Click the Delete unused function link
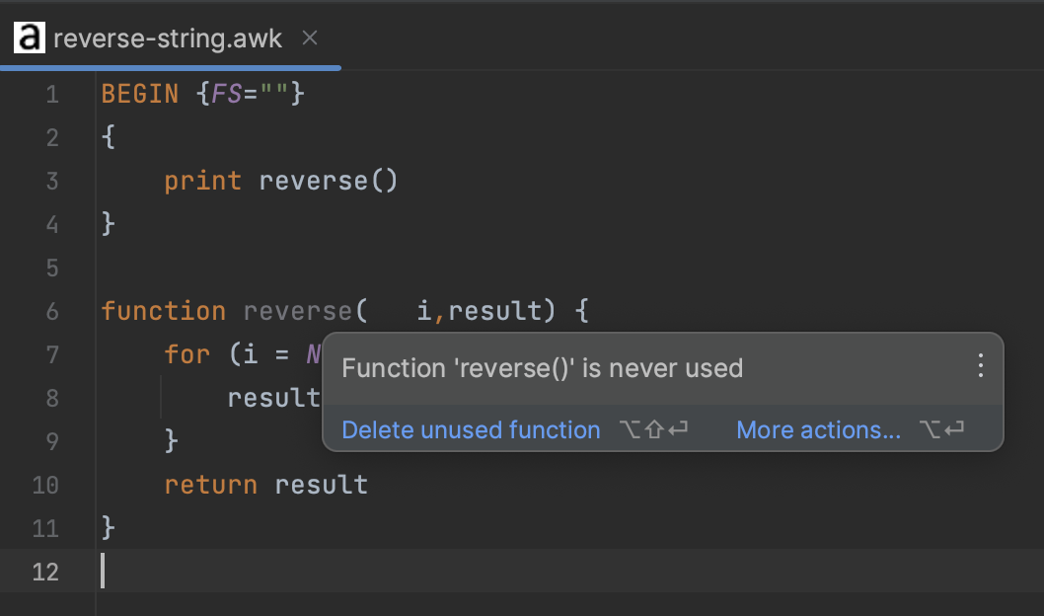Viewport: 1044px width, 616px height. pyautogui.click(x=471, y=430)
